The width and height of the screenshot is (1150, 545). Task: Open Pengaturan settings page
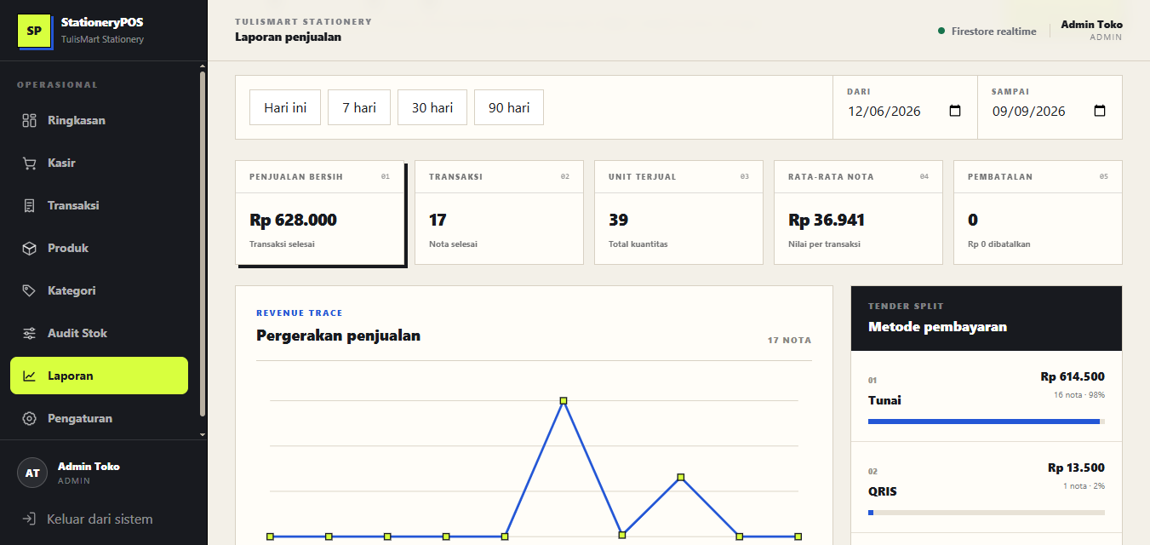coord(99,418)
